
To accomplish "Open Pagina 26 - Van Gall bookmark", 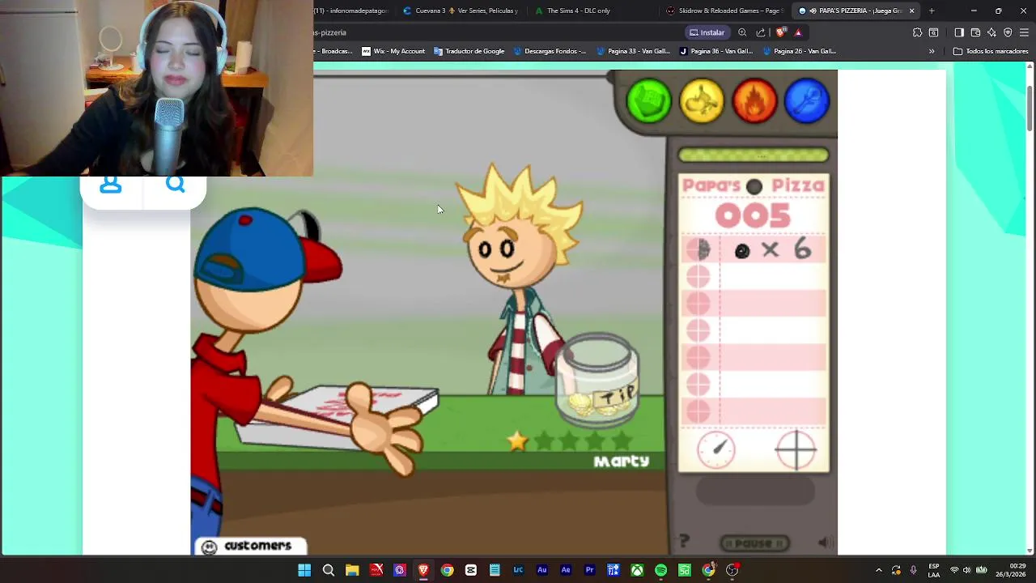I will click(799, 51).
